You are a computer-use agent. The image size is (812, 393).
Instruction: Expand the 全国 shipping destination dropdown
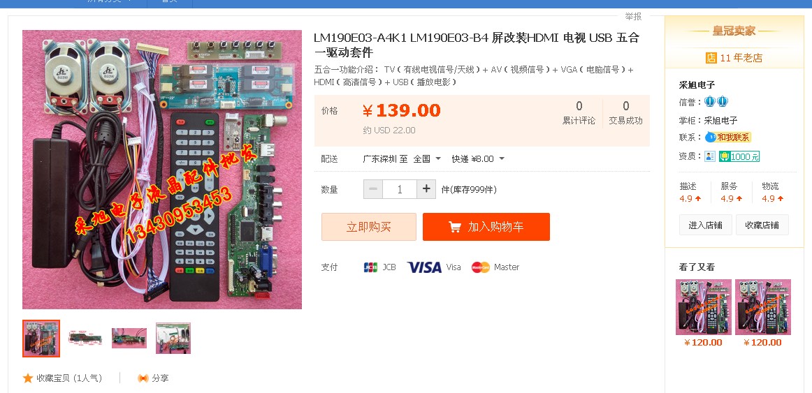[x=427, y=158]
